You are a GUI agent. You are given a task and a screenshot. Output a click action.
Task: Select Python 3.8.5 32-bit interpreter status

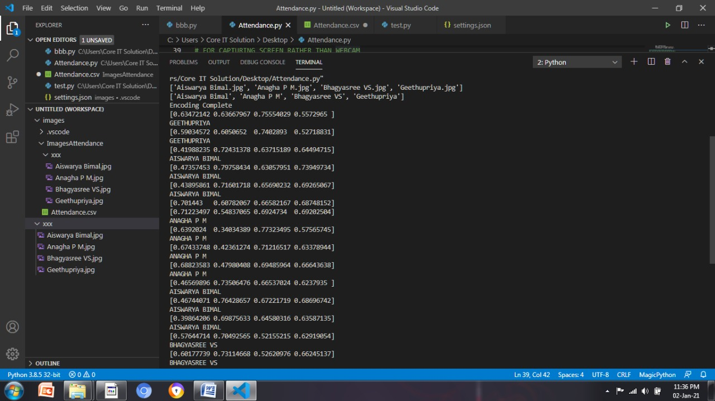34,375
